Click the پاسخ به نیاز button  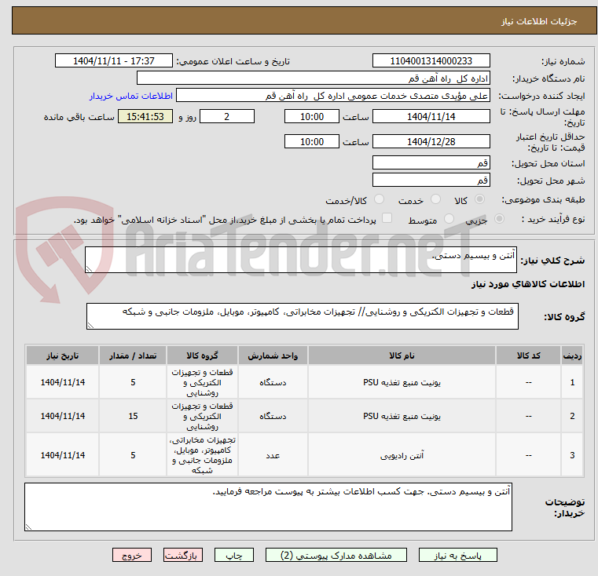coord(457,555)
